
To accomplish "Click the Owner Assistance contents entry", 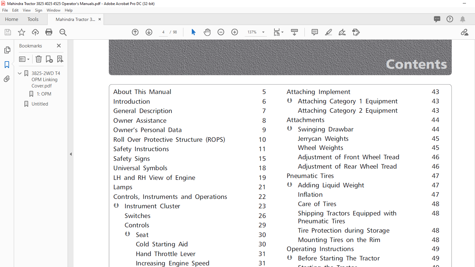I will pyautogui.click(x=140, y=121).
